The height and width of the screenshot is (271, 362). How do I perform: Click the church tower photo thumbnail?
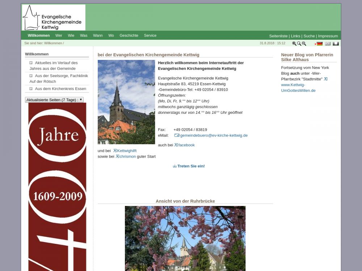(126, 102)
